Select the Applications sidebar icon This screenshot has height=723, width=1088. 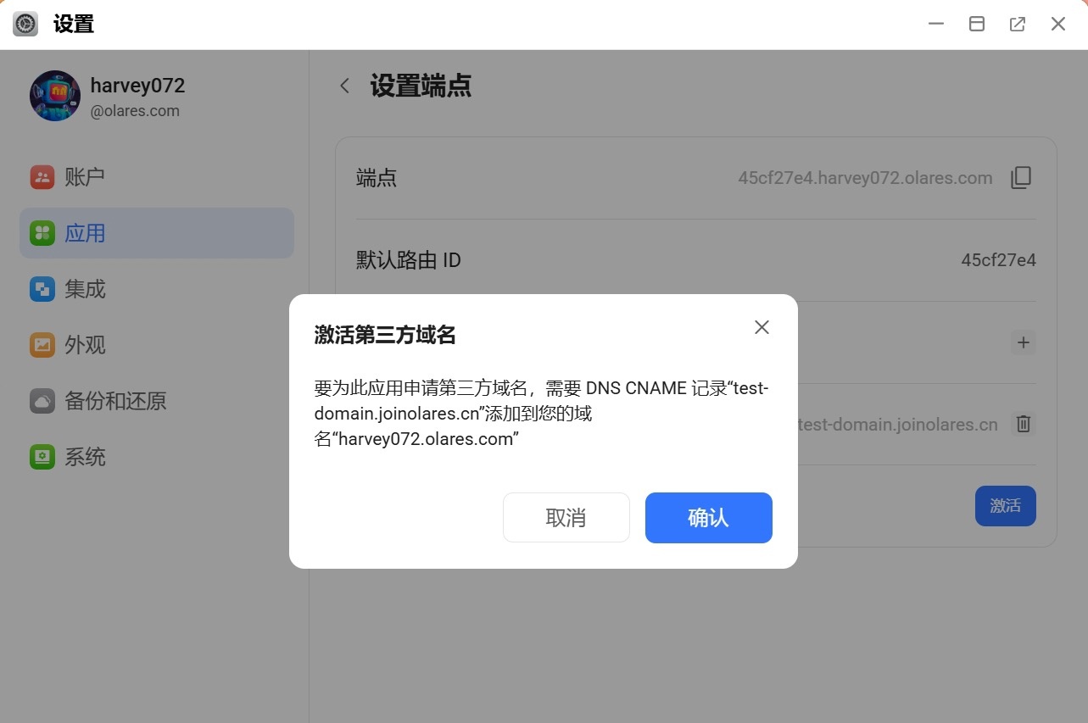(85, 232)
